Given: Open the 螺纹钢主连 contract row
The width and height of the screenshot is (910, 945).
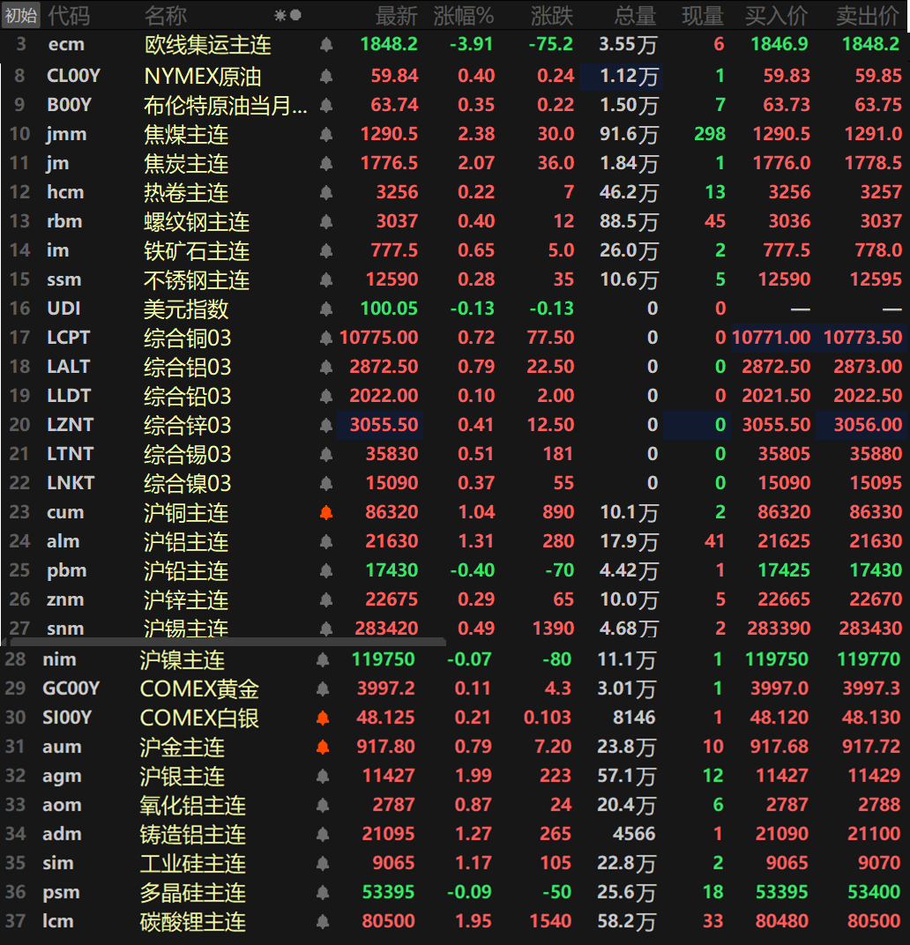Looking at the screenshot, I should (197, 222).
